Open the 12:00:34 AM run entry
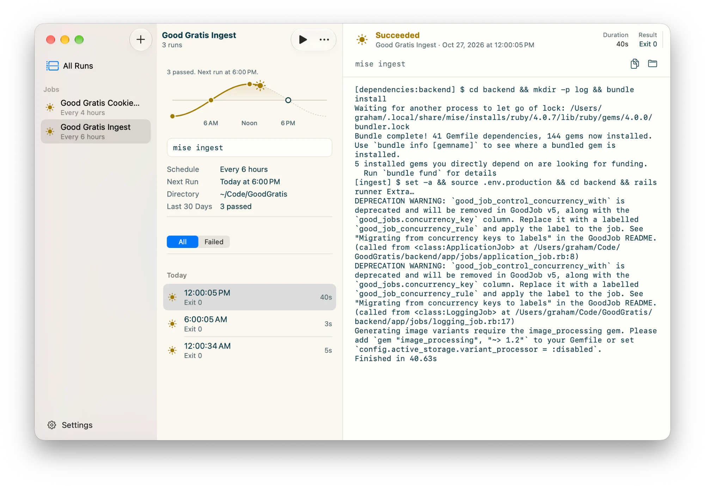This screenshot has width=705, height=486. pyautogui.click(x=250, y=351)
